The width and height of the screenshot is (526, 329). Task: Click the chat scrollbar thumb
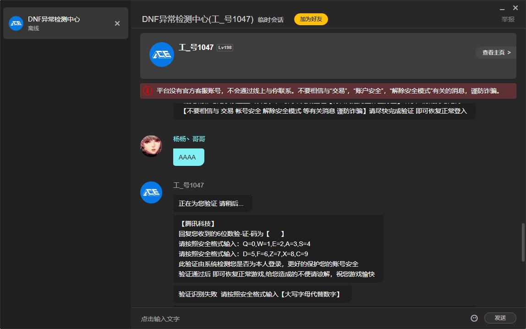point(523,242)
